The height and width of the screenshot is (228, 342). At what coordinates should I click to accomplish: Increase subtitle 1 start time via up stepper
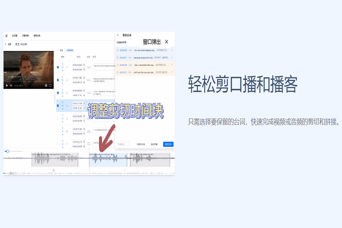[84, 65]
